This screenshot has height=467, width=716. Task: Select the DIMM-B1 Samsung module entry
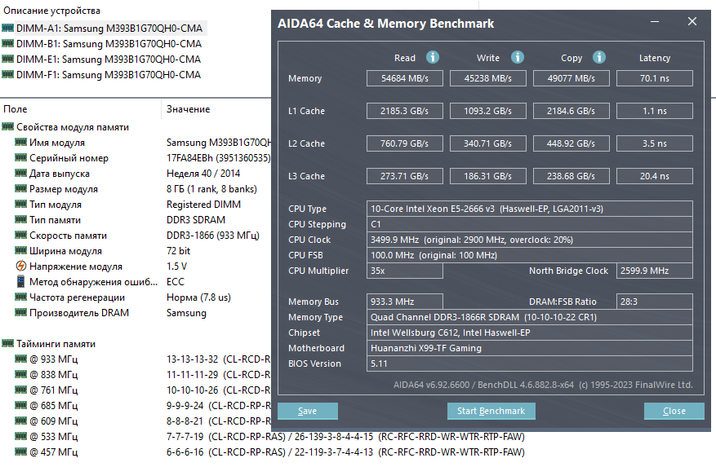[109, 44]
